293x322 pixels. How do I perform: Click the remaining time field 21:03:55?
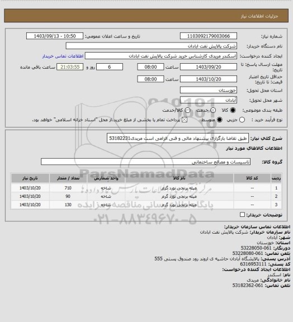coord(70,67)
